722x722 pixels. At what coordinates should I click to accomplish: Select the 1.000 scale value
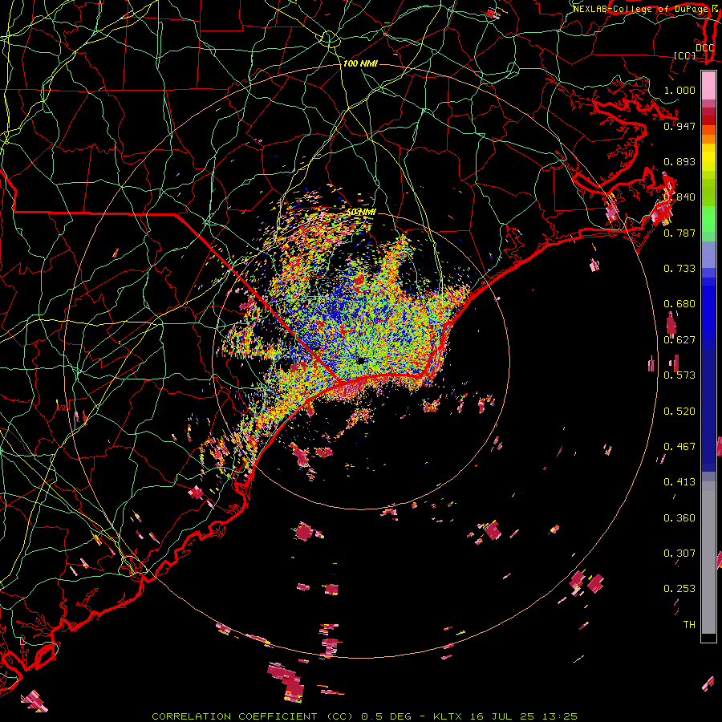679,90
